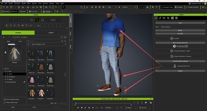Select the Stage category icon in Content

coord(53,20)
